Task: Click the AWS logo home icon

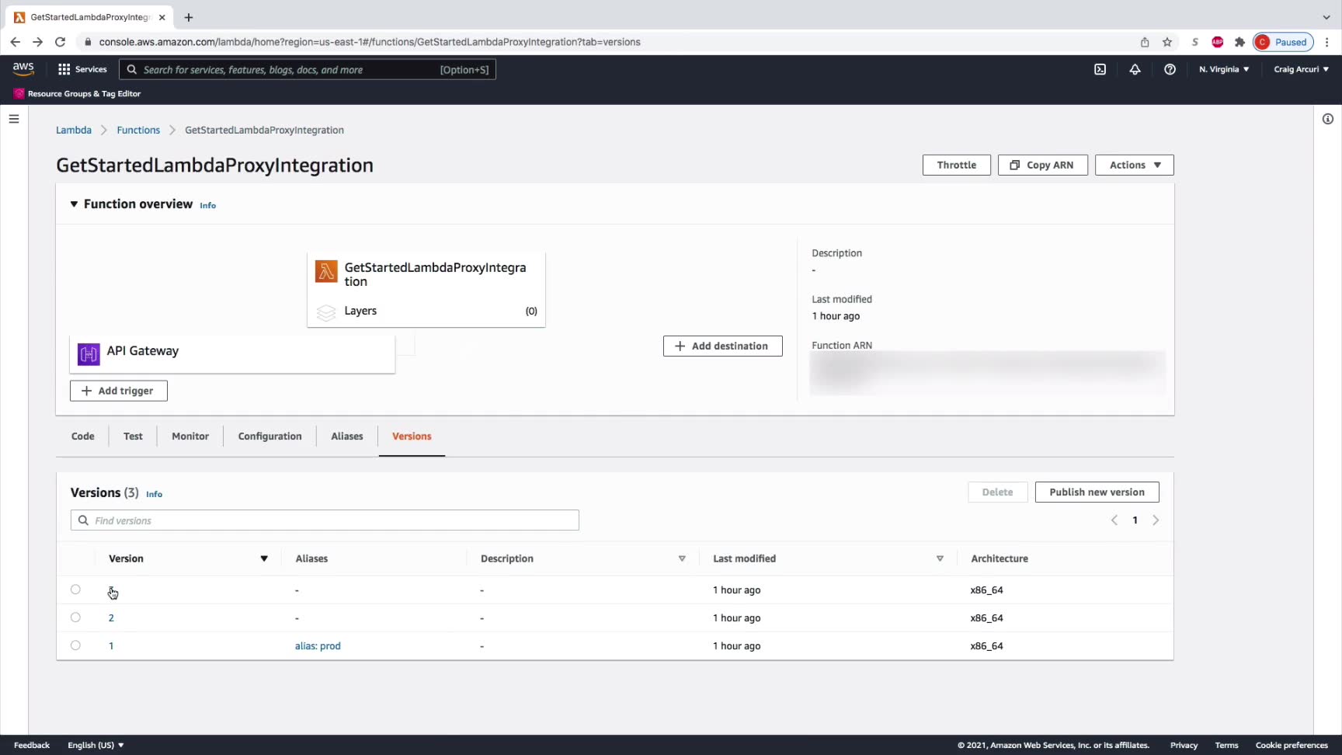Action: [23, 69]
